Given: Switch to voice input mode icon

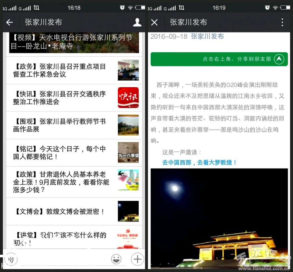Looking at the screenshot, I should (x=11, y=259).
